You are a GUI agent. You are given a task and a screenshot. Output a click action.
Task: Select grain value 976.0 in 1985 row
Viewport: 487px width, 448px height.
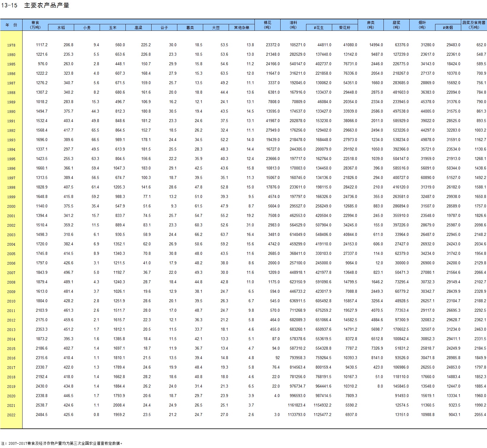point(43,64)
